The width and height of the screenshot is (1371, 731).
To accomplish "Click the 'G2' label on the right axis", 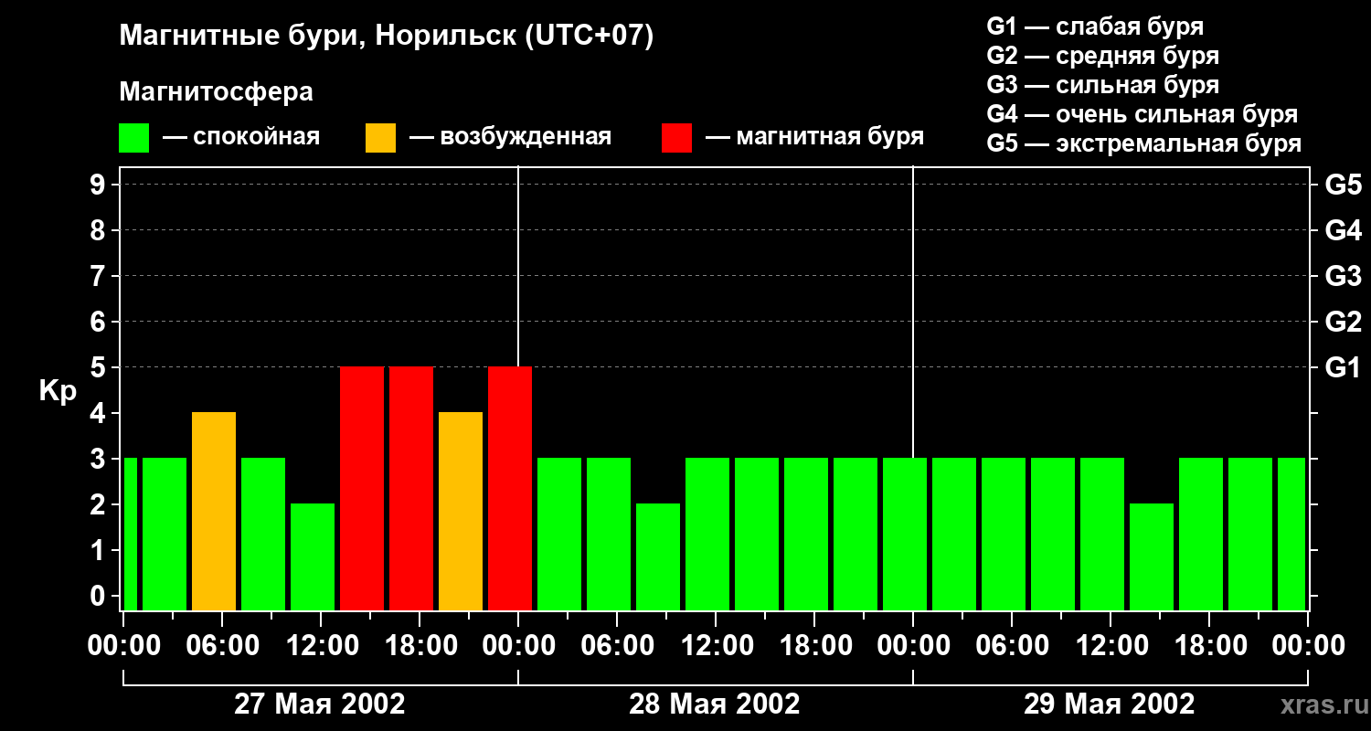I will [1343, 322].
